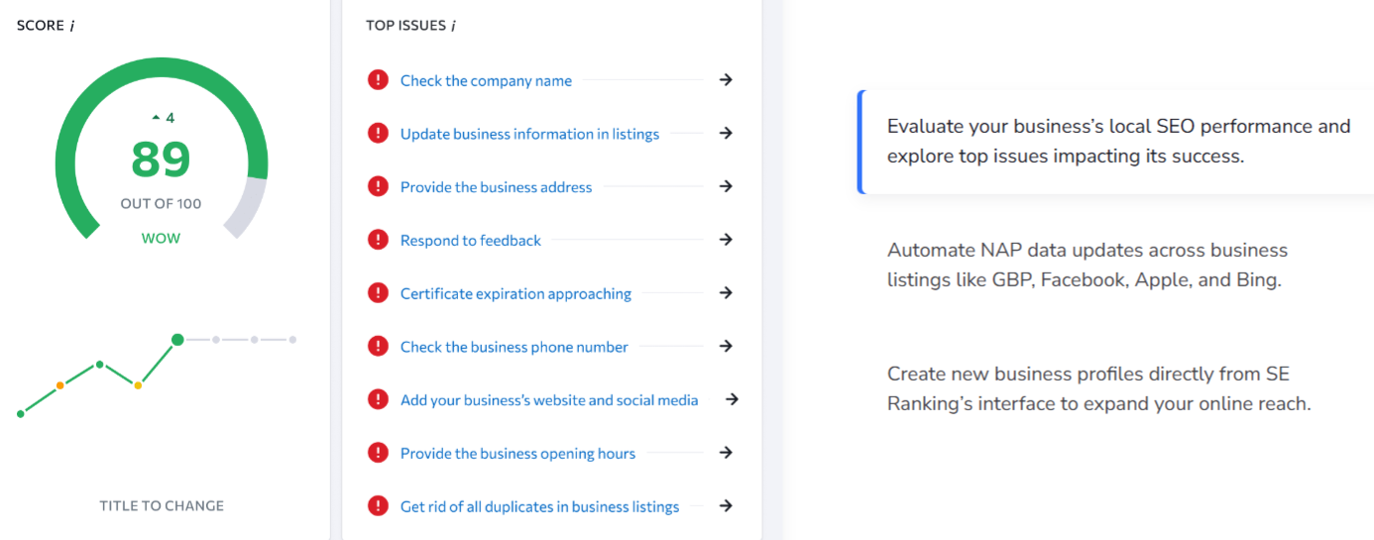Viewport: 1374px width, 540px height.
Task: Click arrow beside Add your business's website and social media
Action: [x=732, y=399]
